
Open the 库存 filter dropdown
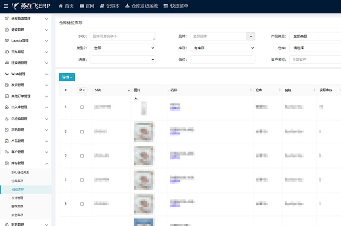(222, 48)
